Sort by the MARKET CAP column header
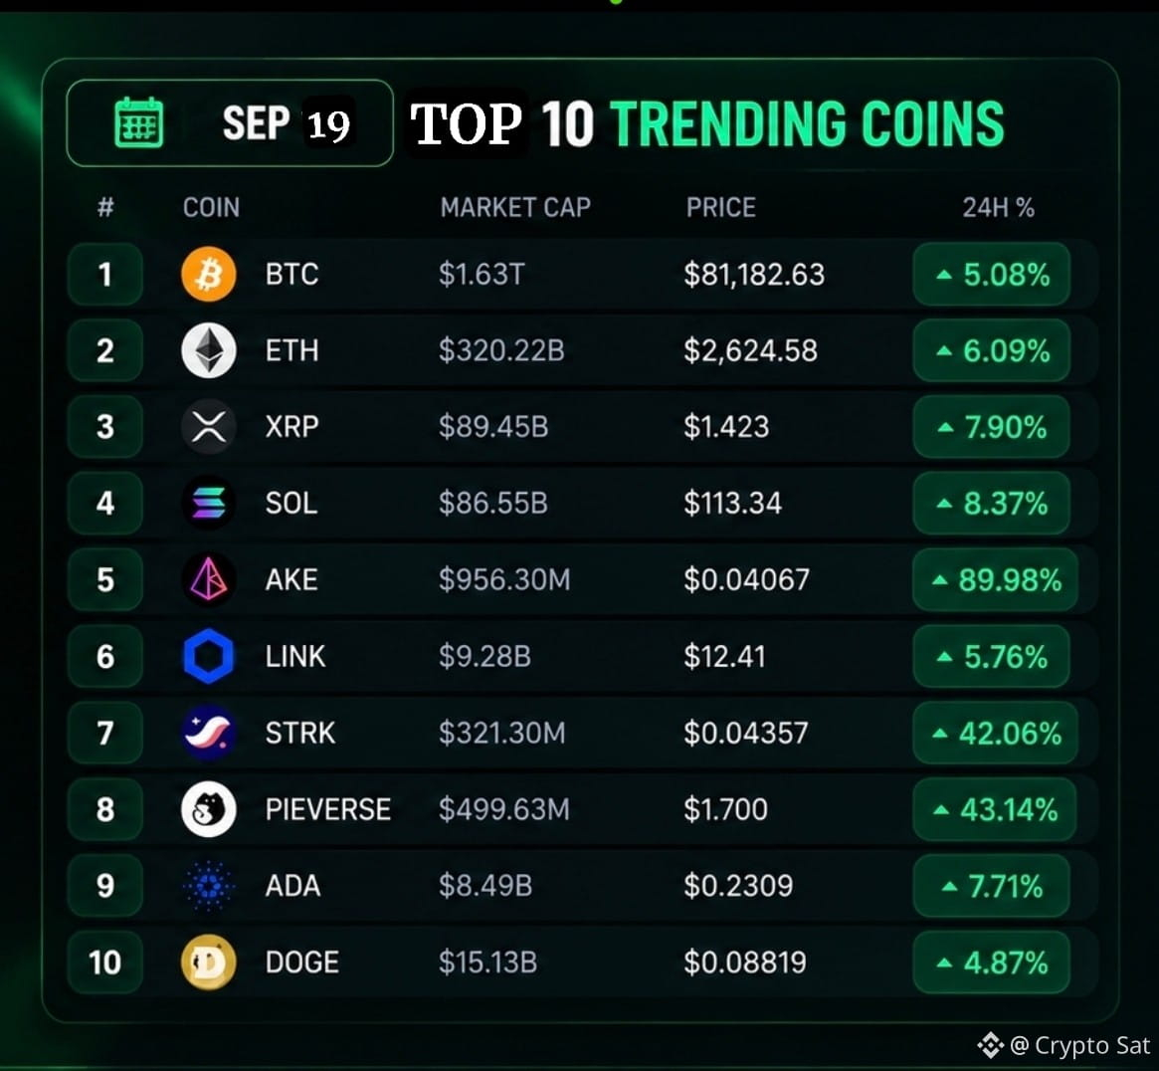This screenshot has height=1071, width=1159. tap(515, 207)
